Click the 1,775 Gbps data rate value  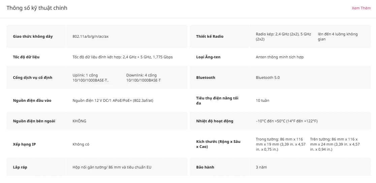123,57
